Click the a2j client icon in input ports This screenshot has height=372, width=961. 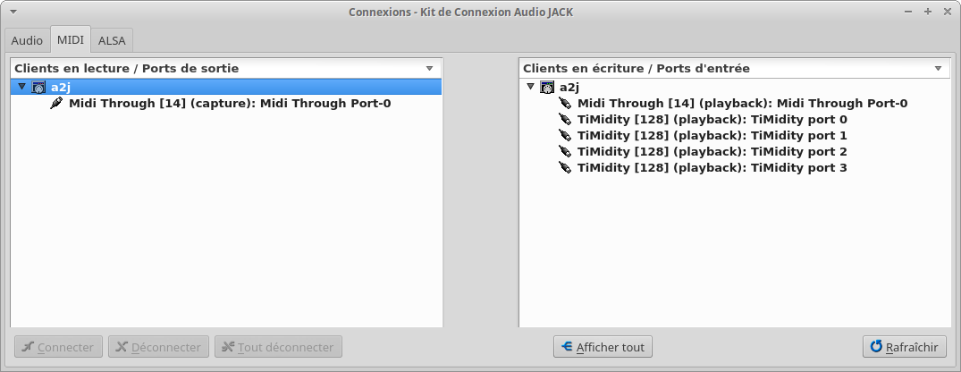547,87
